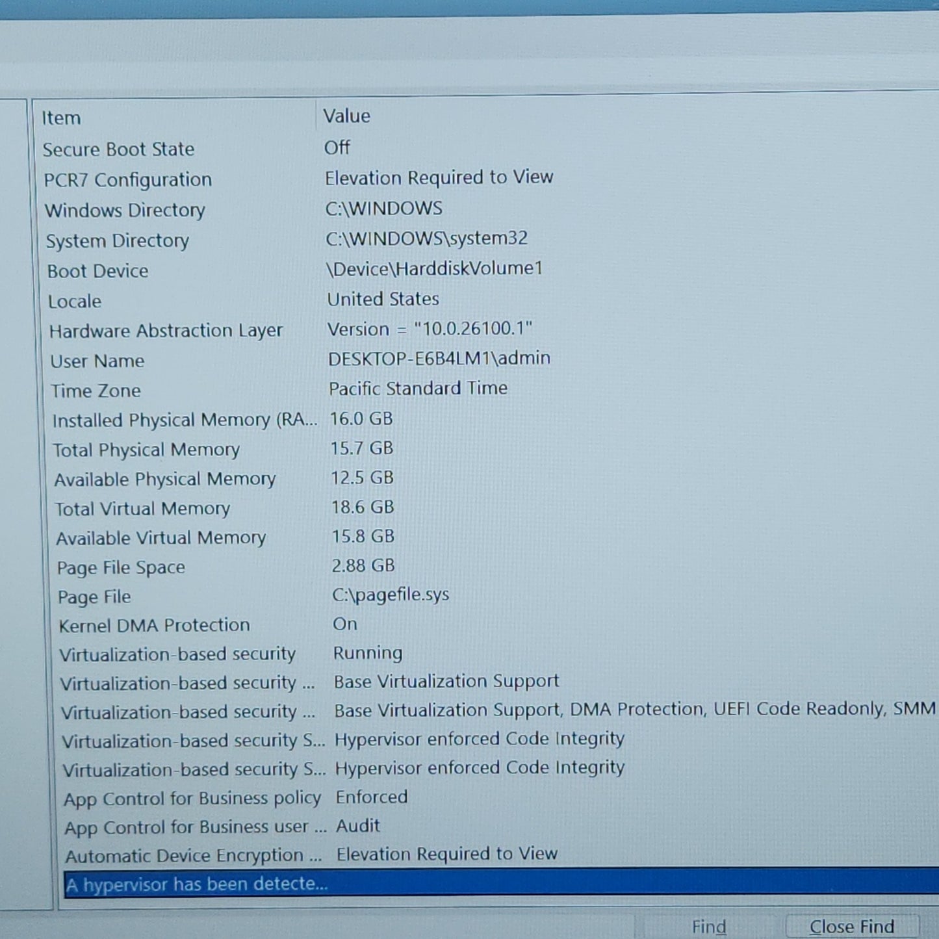
Task: Click the Automatic Device Encryption row
Action: (194, 856)
